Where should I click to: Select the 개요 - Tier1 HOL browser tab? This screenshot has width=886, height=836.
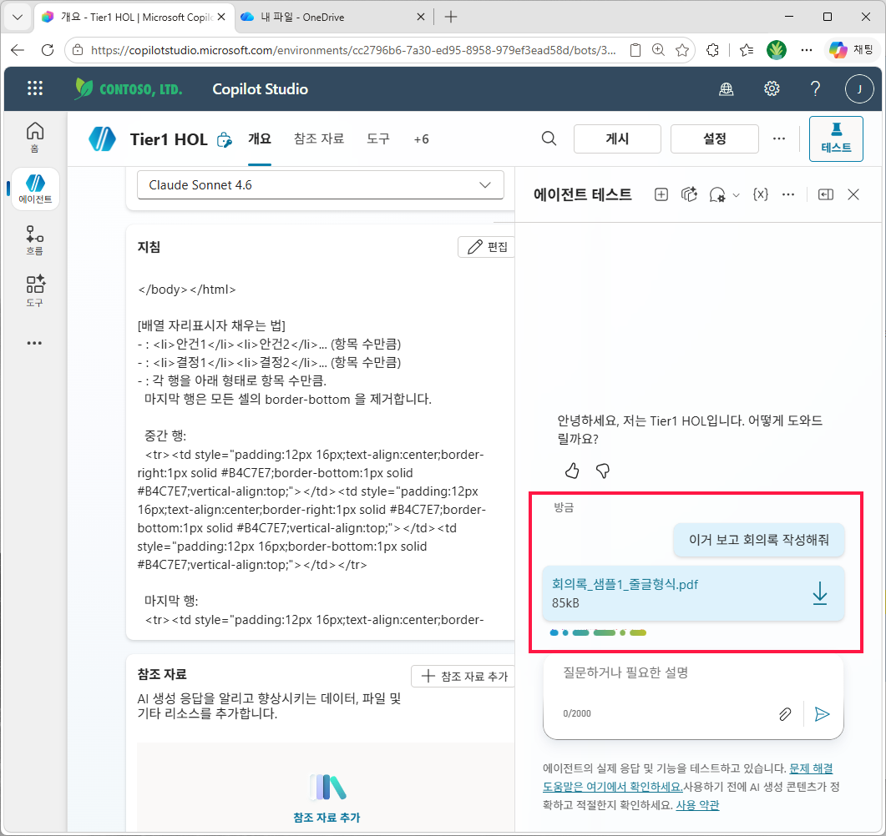click(x=134, y=18)
